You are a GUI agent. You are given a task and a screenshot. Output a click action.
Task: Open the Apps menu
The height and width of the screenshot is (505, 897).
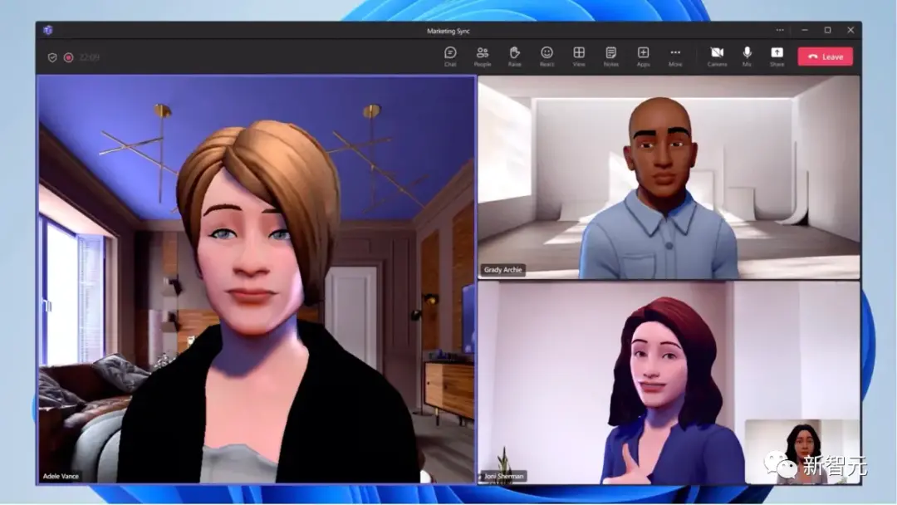pos(644,56)
